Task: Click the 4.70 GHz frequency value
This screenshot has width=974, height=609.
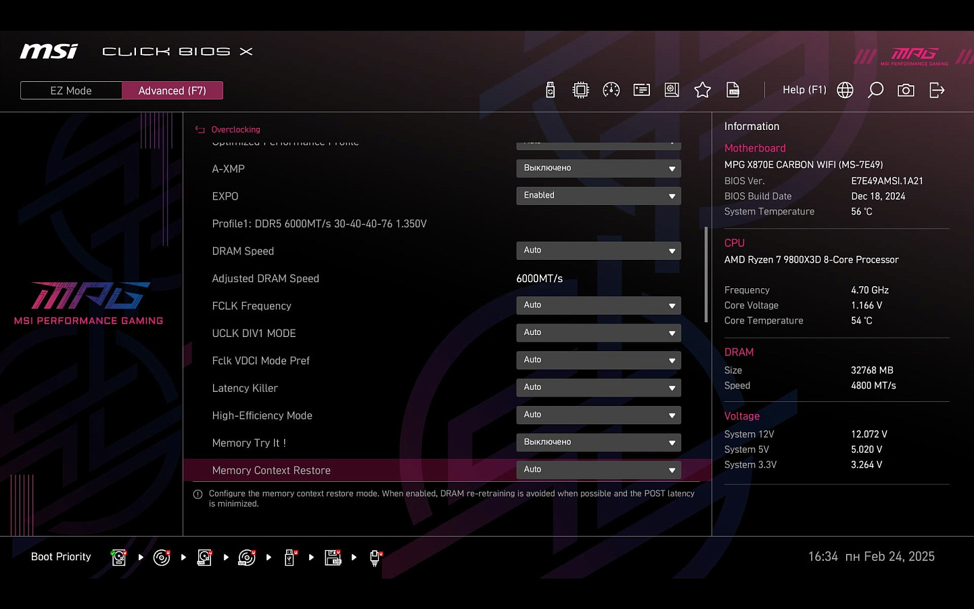Action: click(x=870, y=290)
